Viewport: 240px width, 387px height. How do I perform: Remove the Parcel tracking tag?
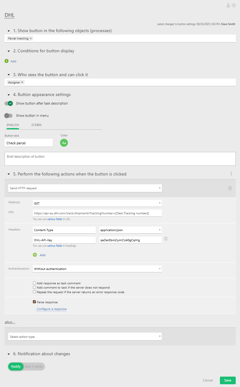[x=31, y=39]
